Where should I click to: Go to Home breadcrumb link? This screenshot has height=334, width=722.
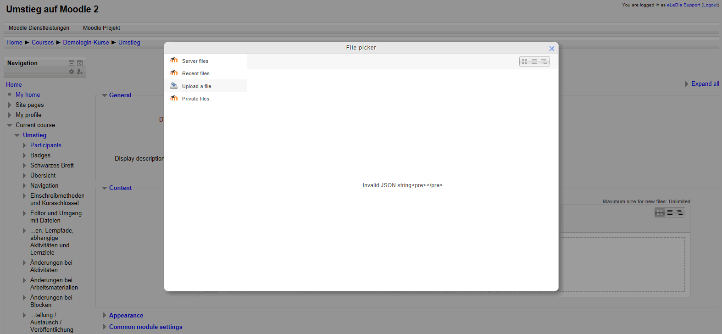click(x=14, y=42)
